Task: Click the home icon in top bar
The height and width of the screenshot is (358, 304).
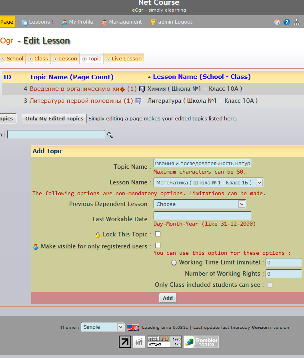Action: [x=277, y=22]
